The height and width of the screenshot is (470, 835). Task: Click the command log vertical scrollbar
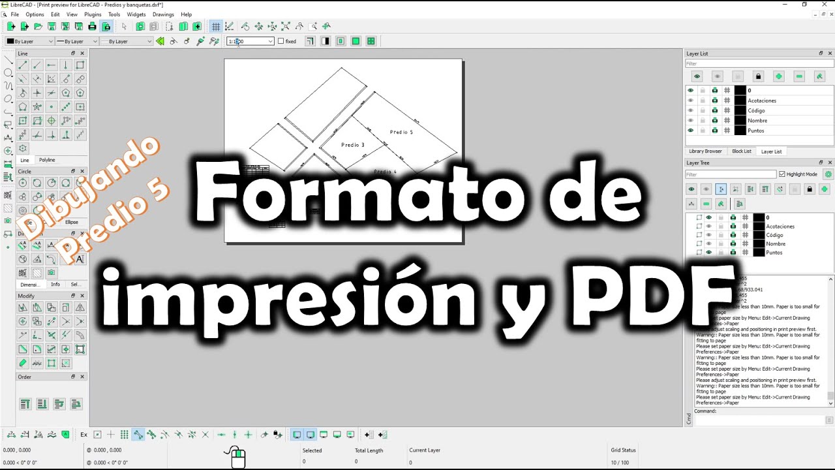point(830,341)
